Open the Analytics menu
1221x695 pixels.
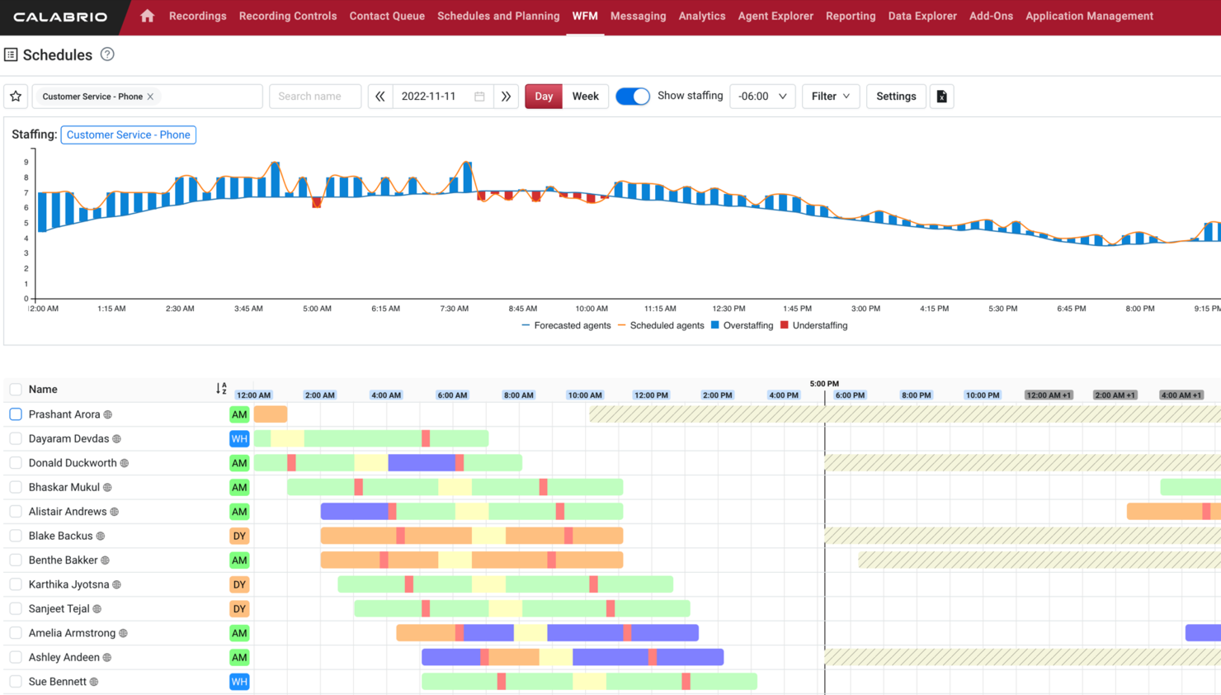pyautogui.click(x=702, y=16)
